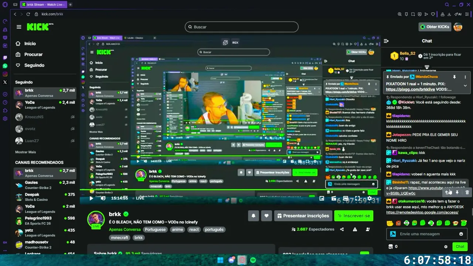The width and height of the screenshot is (473, 266).
Task: Click Presentear inscrições button
Action: 303,216
